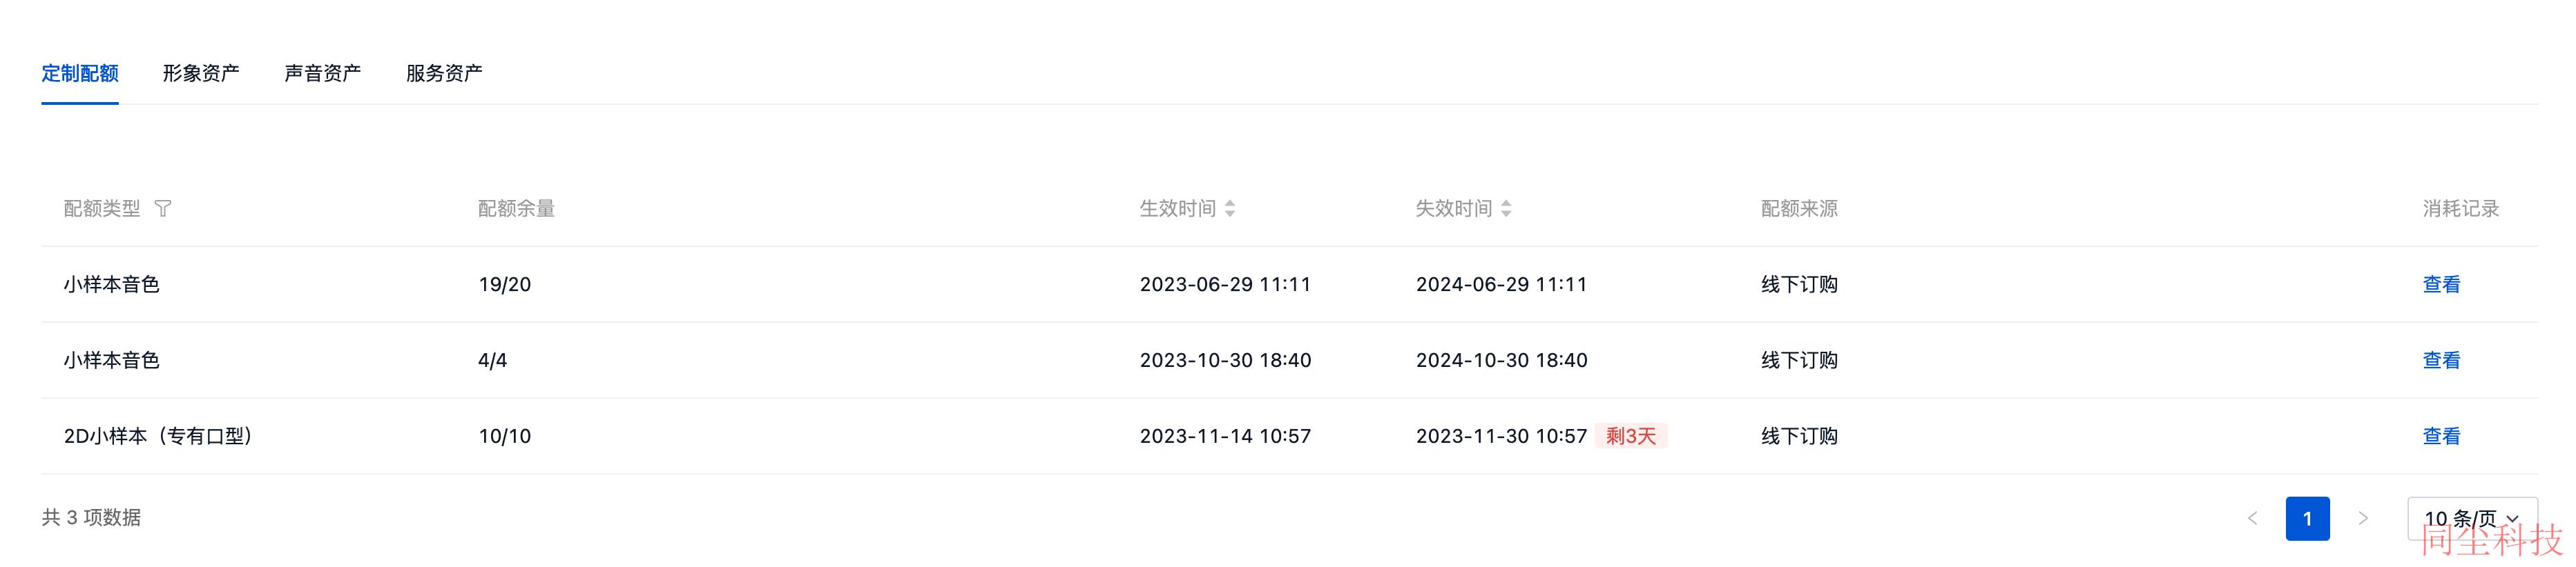Click the 2023-11-30 10:57 expiry date cell
2576x567 pixels.
click(1501, 436)
